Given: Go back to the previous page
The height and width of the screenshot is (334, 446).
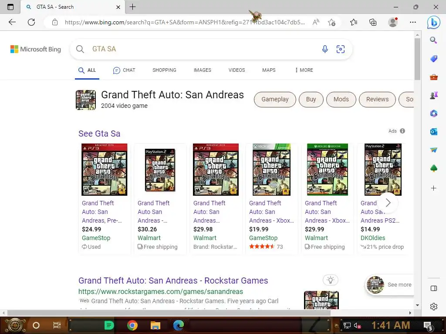Looking at the screenshot, I should [12, 22].
